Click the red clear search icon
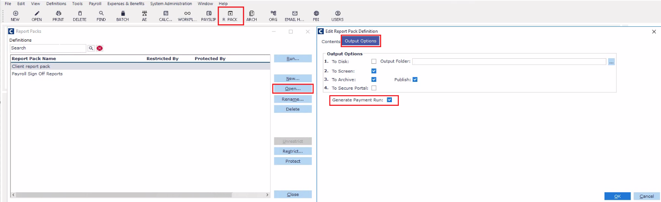661x202 pixels. 100,48
